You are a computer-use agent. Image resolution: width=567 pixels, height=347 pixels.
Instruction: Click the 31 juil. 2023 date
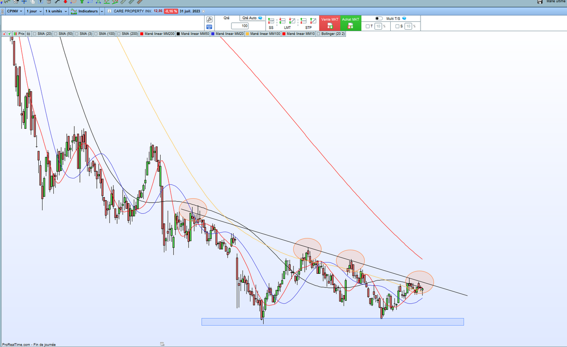coord(189,11)
